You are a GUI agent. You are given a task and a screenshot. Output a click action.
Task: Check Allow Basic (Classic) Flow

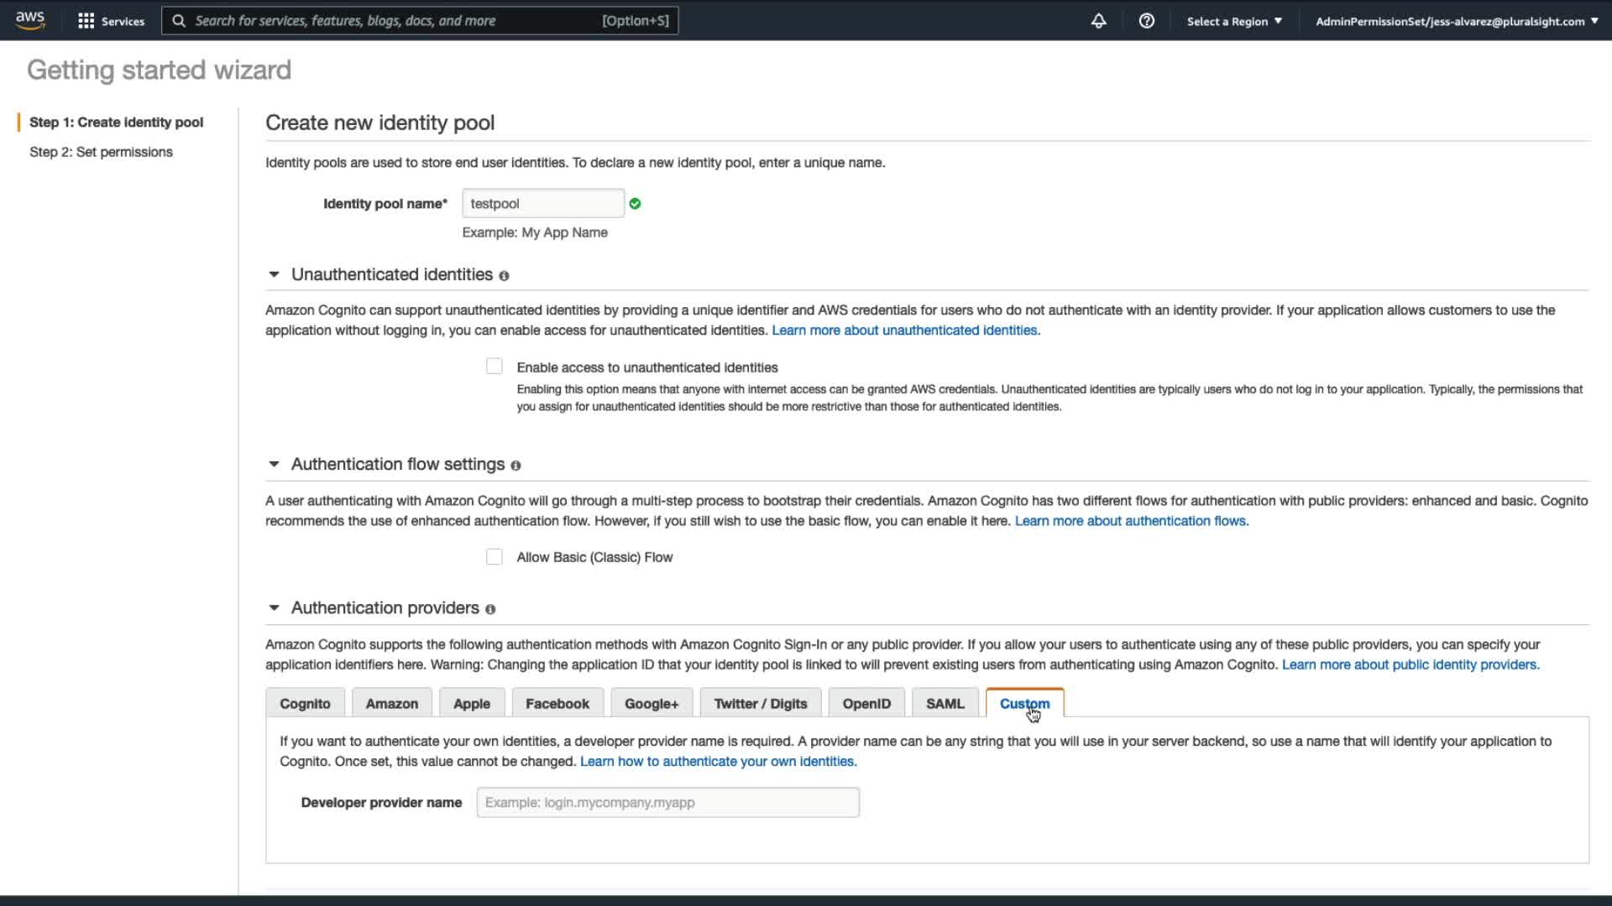click(x=495, y=557)
